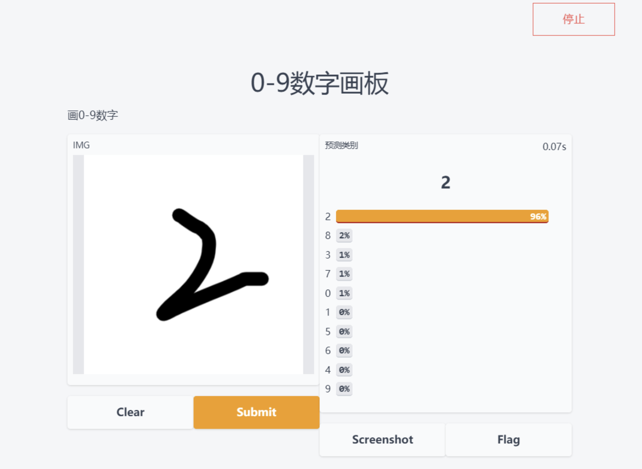Click the 1% badge for digit 0
This screenshot has width=642, height=469.
(344, 293)
